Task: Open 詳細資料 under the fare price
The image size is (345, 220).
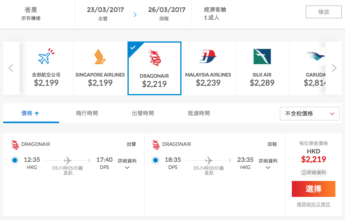Action: (313, 173)
